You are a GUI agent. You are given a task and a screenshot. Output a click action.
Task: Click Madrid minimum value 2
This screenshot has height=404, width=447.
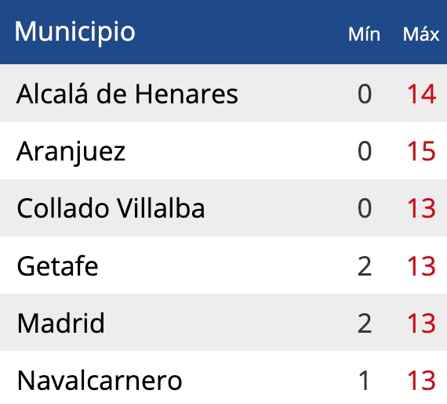[x=365, y=323]
